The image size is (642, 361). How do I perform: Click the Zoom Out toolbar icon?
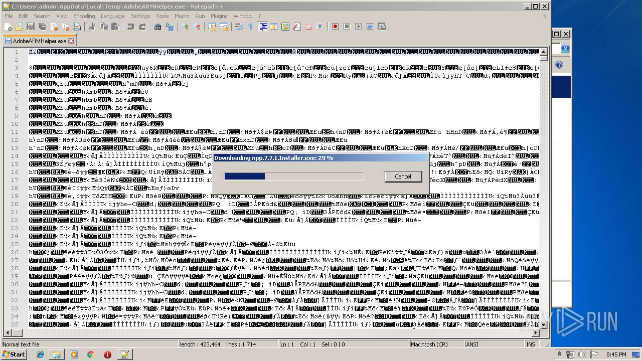coord(196,27)
